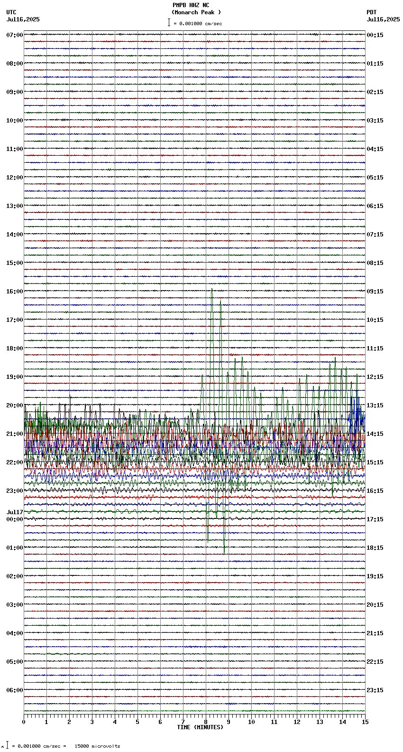The width and height of the screenshot is (403, 752).
Task: Click the '09:00' UTC time label
Action: coord(15,92)
